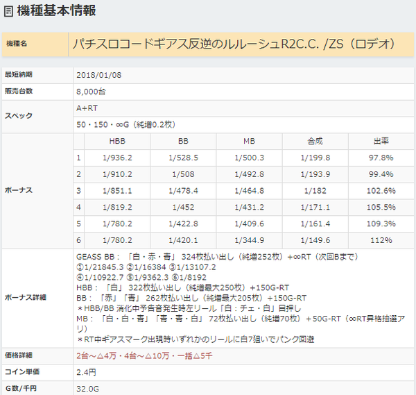Select delivery date 2018/01/08

coord(98,75)
